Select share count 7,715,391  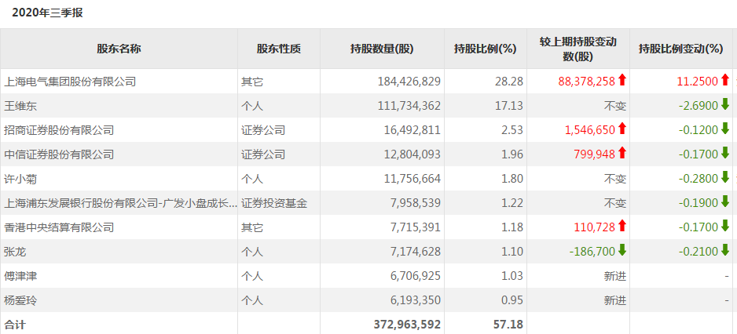pyautogui.click(x=416, y=228)
